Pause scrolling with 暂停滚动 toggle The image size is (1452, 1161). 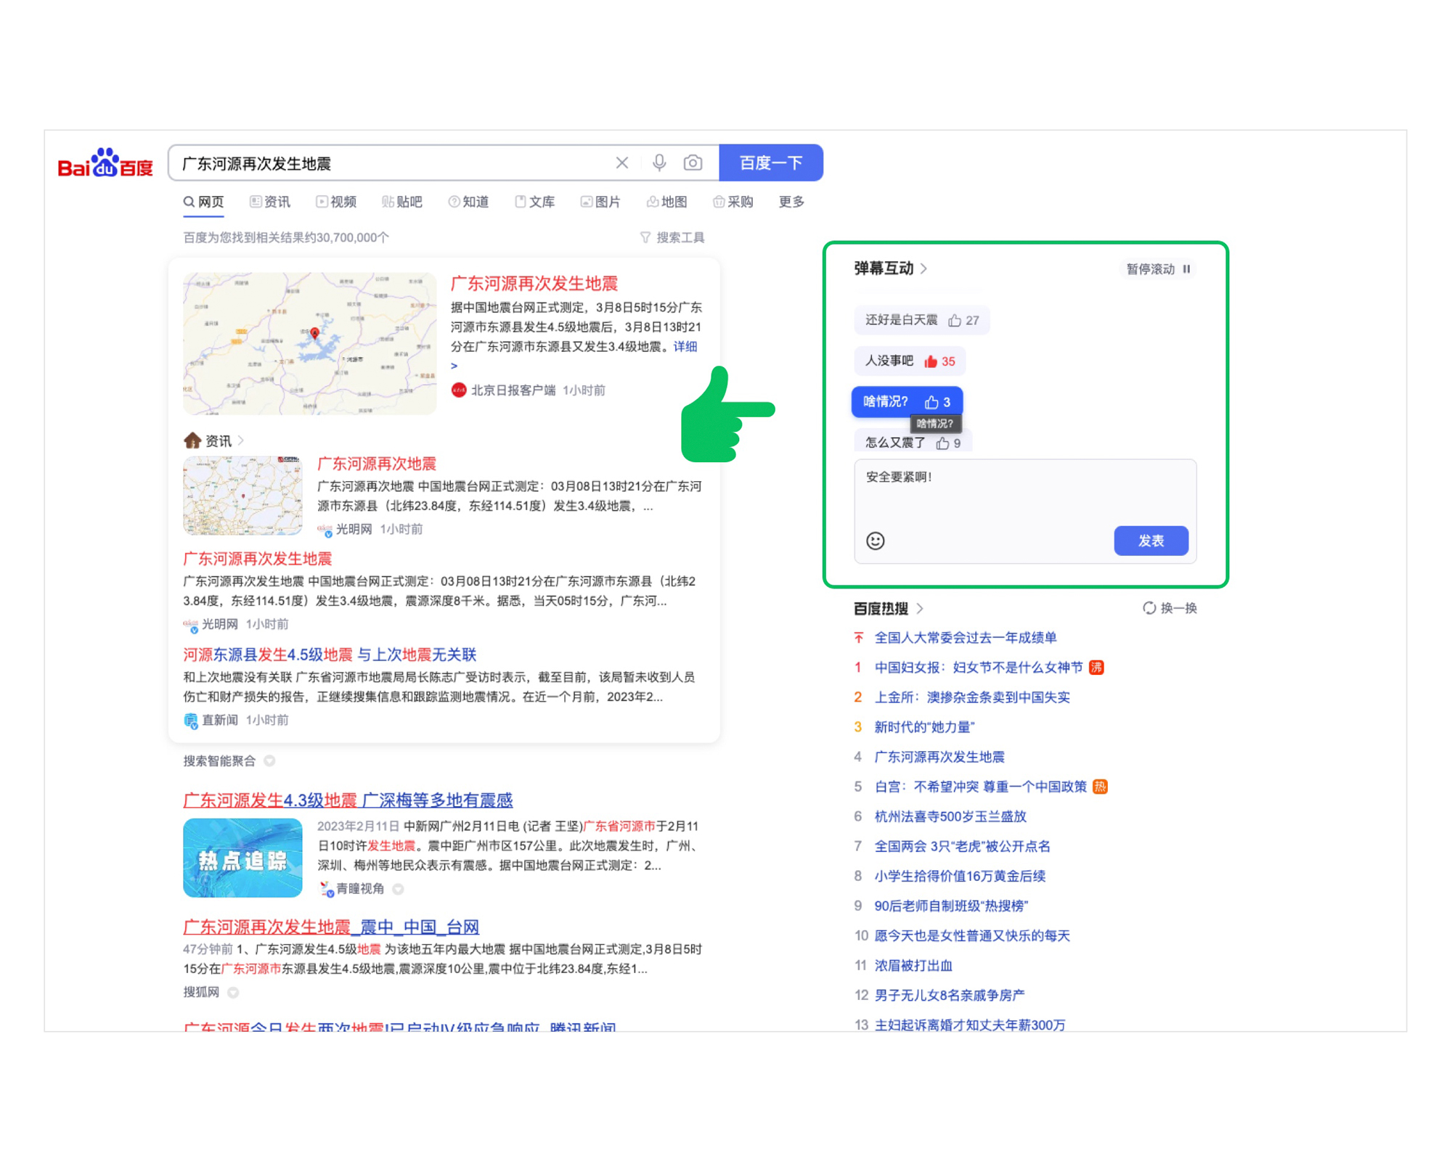click(x=1158, y=269)
